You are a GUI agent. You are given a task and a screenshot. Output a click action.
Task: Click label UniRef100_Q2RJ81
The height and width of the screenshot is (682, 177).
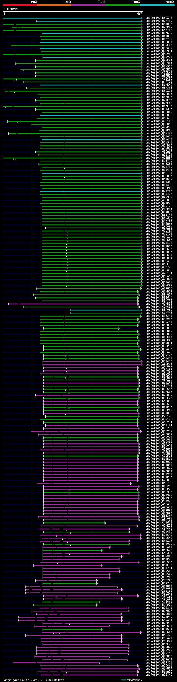coord(159,663)
